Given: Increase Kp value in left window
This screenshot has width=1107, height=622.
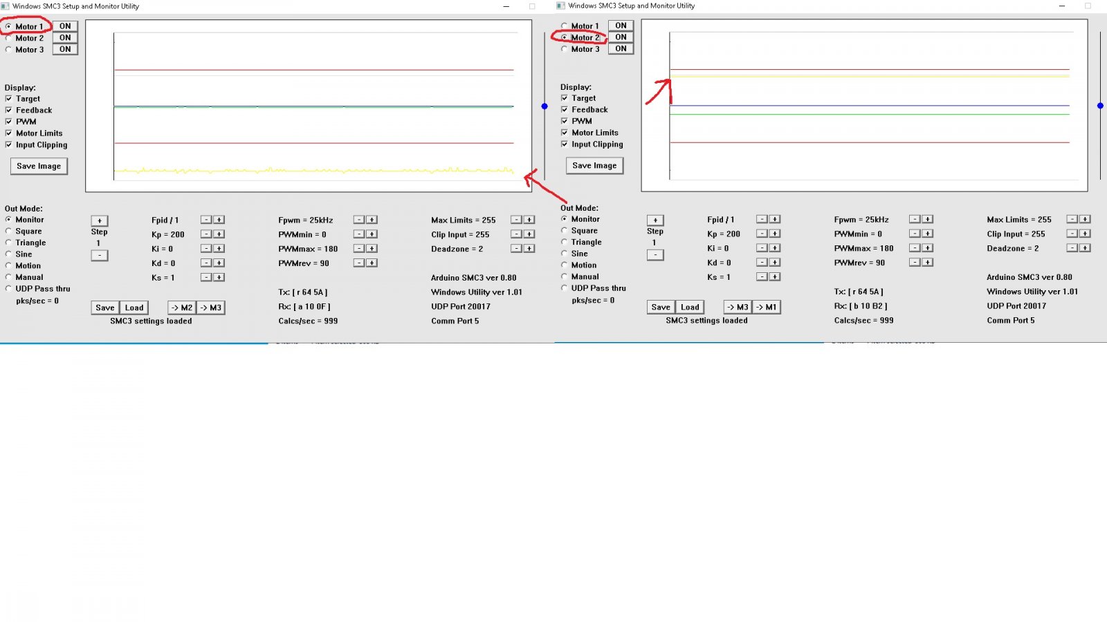Looking at the screenshot, I should [219, 234].
